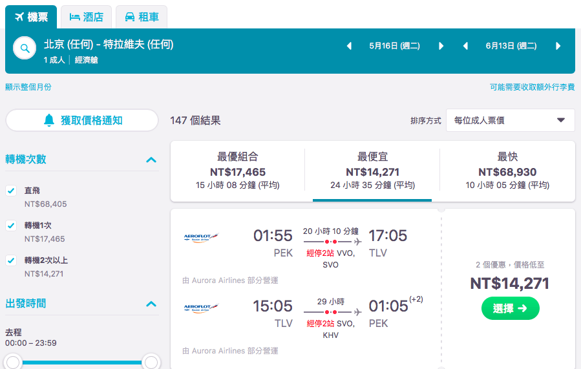
Task: Click the green 選擇 select button
Action: [x=510, y=308]
